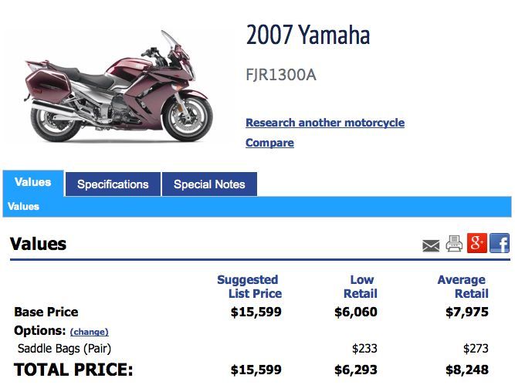Share via the Google Plus icon
This screenshot has width=515, height=385.
pyautogui.click(x=477, y=244)
